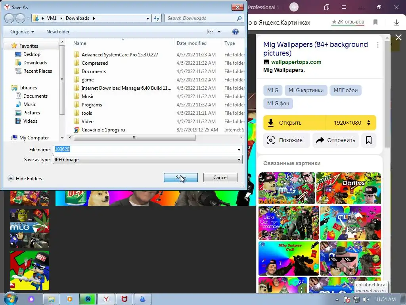The height and width of the screenshot is (305, 406).
Task: Open the 1920×1080 size selector
Action: (x=351, y=123)
